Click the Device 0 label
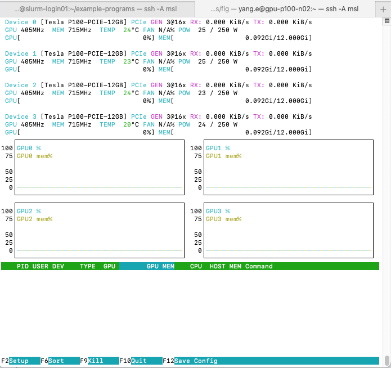391x368 pixels. (21, 22)
